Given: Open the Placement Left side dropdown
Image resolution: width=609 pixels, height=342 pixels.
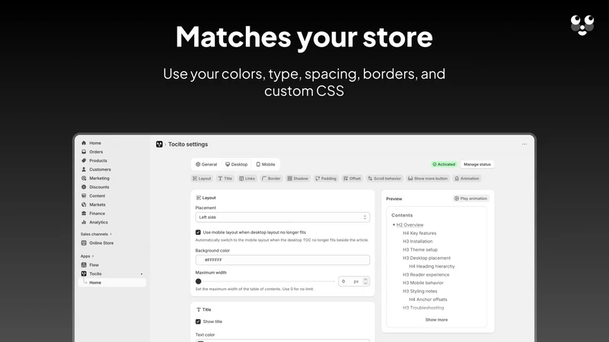Looking at the screenshot, I should (282, 217).
